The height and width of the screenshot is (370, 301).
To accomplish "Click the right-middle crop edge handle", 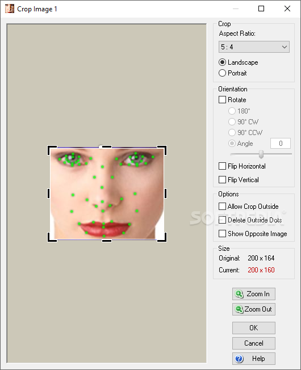I will (165, 194).
